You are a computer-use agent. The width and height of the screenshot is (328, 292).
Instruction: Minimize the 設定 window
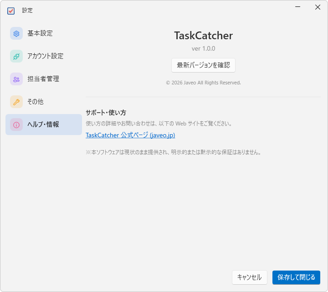tap(297, 7)
